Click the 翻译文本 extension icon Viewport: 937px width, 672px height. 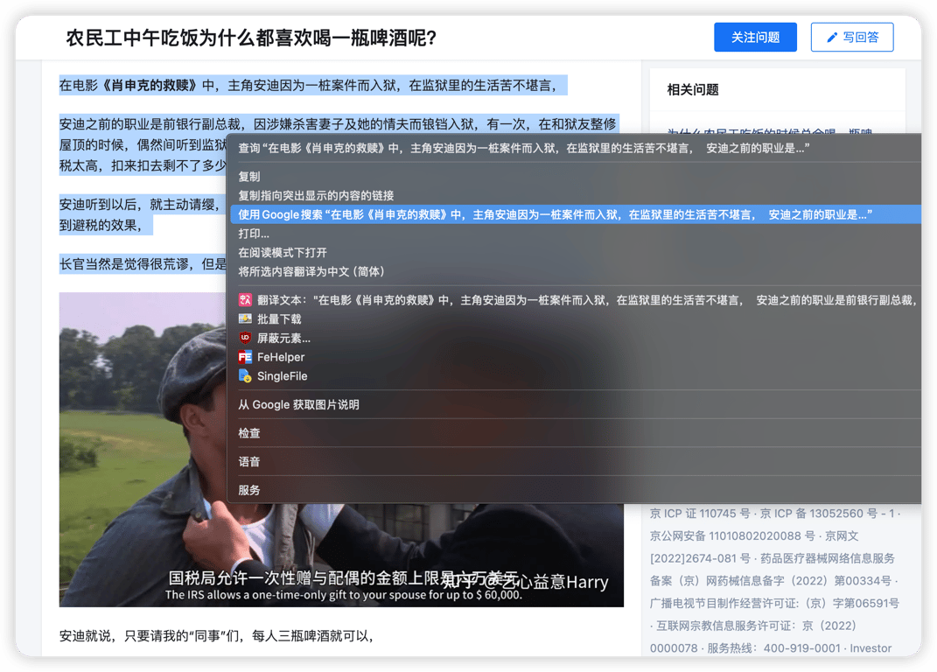coord(245,300)
